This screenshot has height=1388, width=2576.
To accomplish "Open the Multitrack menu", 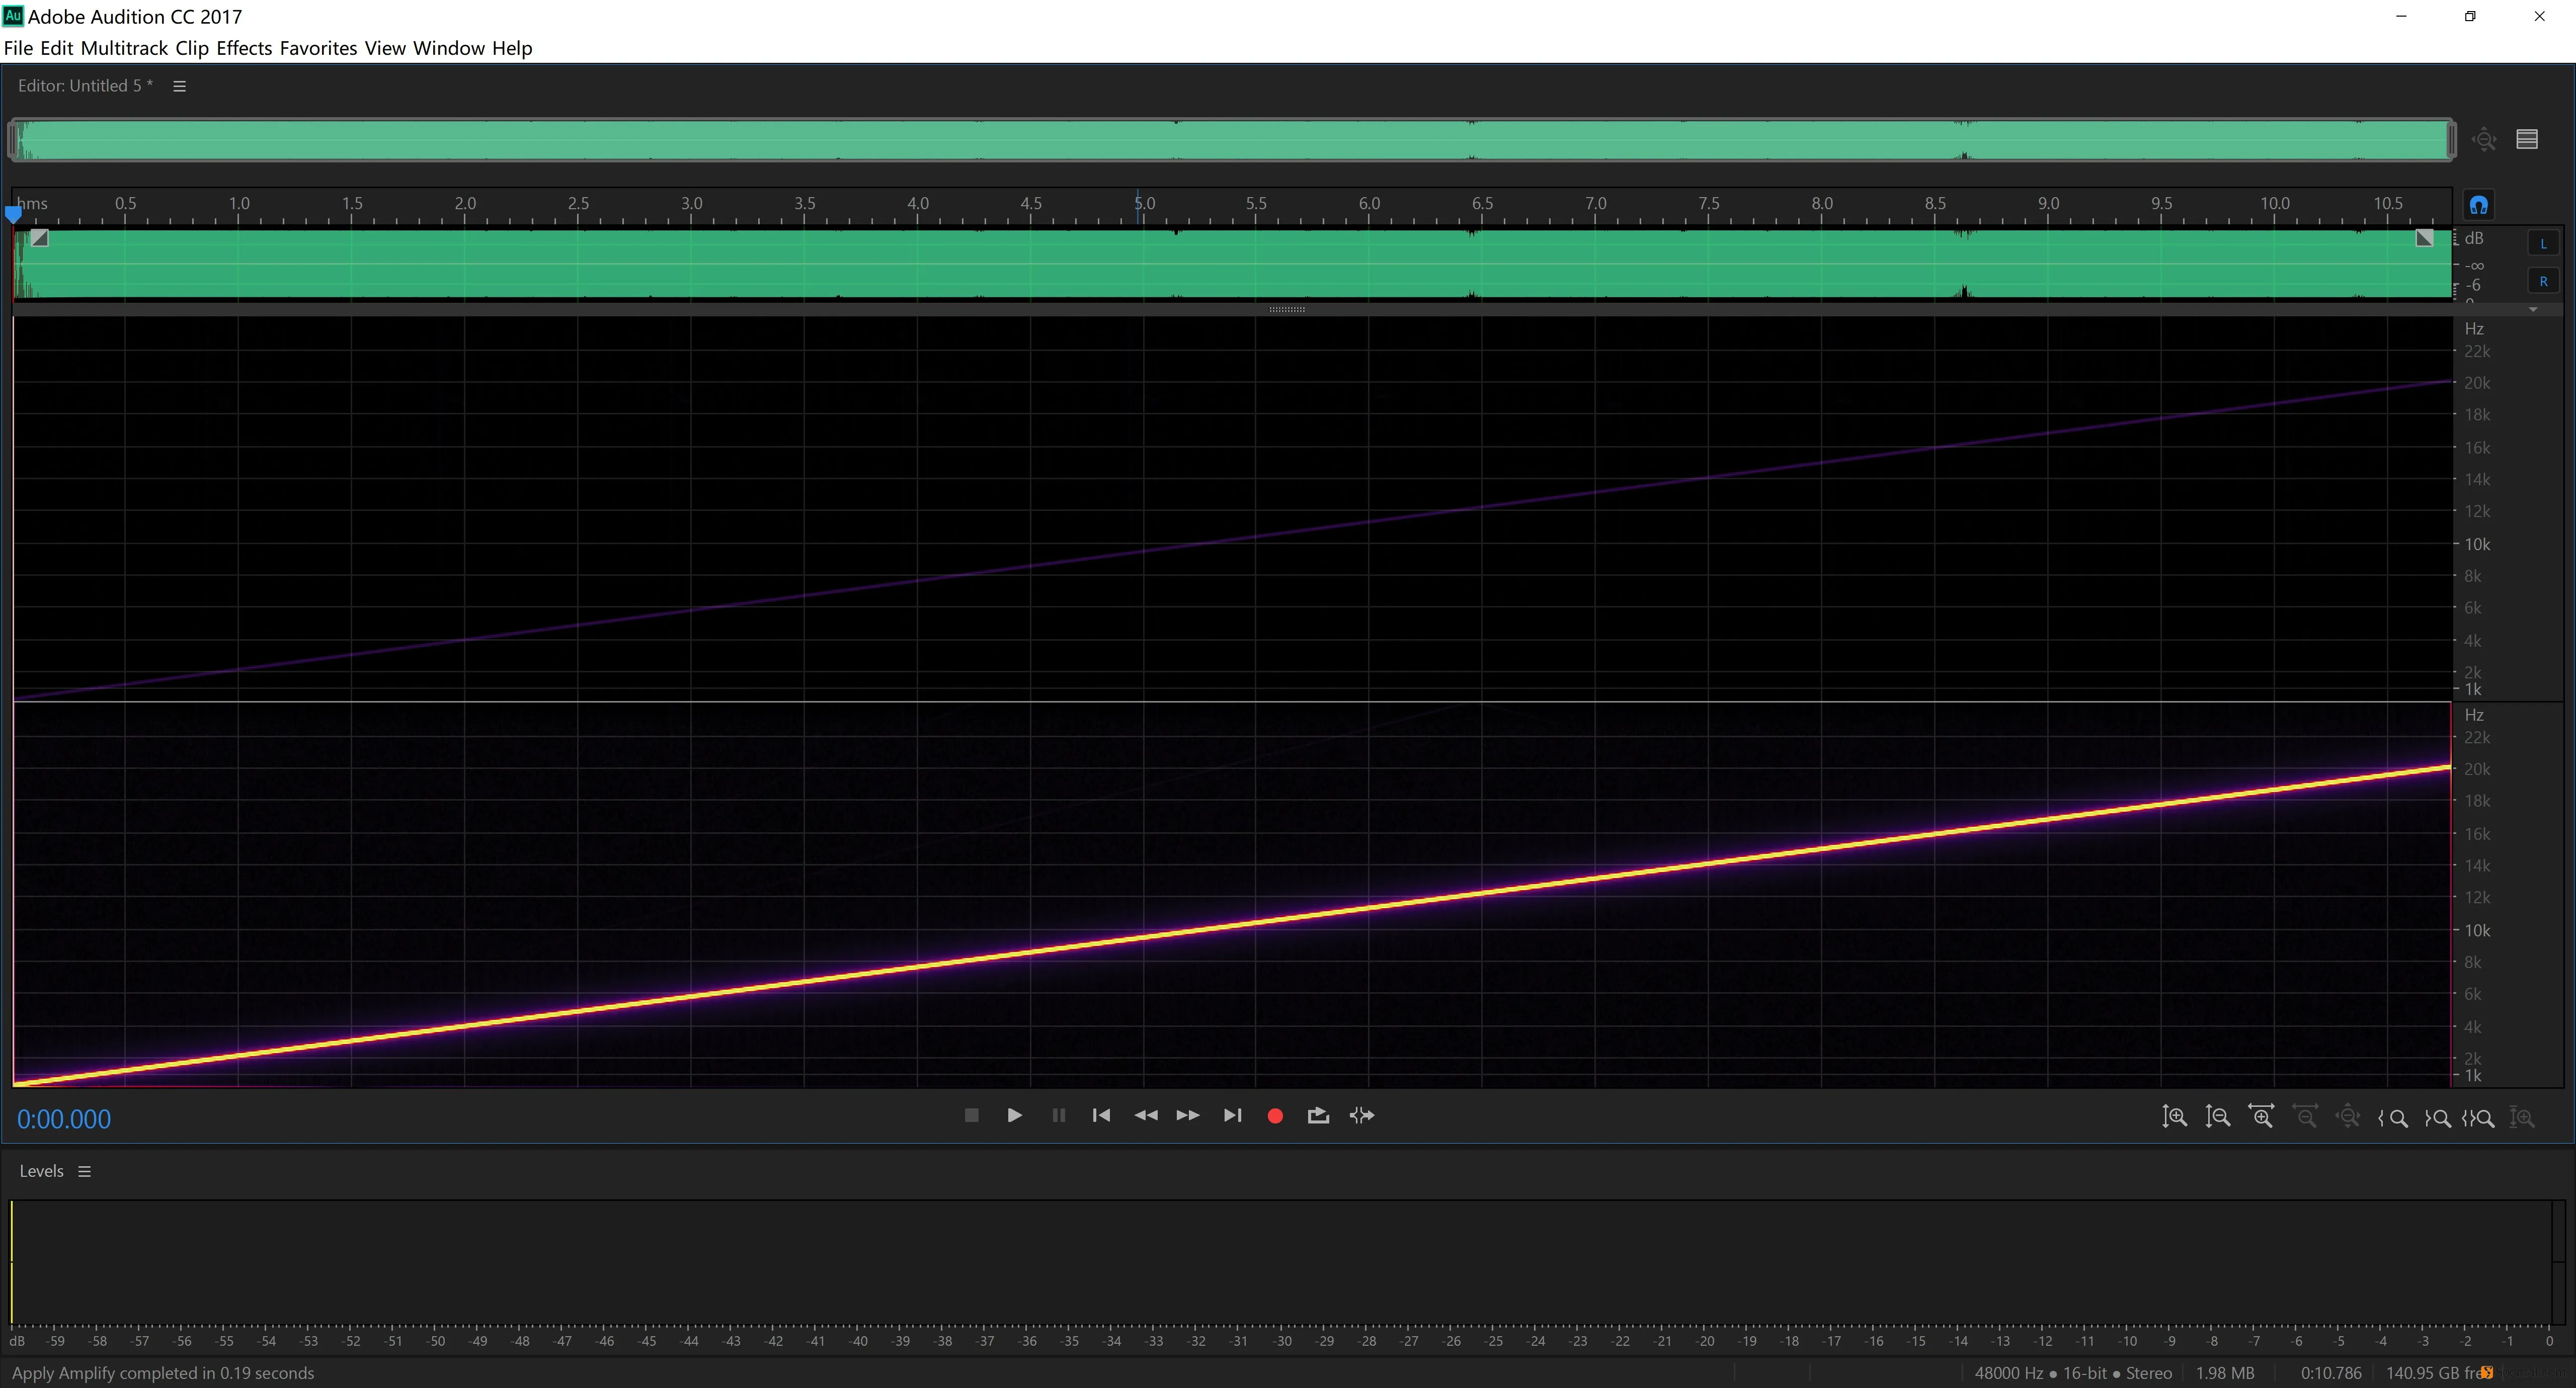I will tap(124, 48).
